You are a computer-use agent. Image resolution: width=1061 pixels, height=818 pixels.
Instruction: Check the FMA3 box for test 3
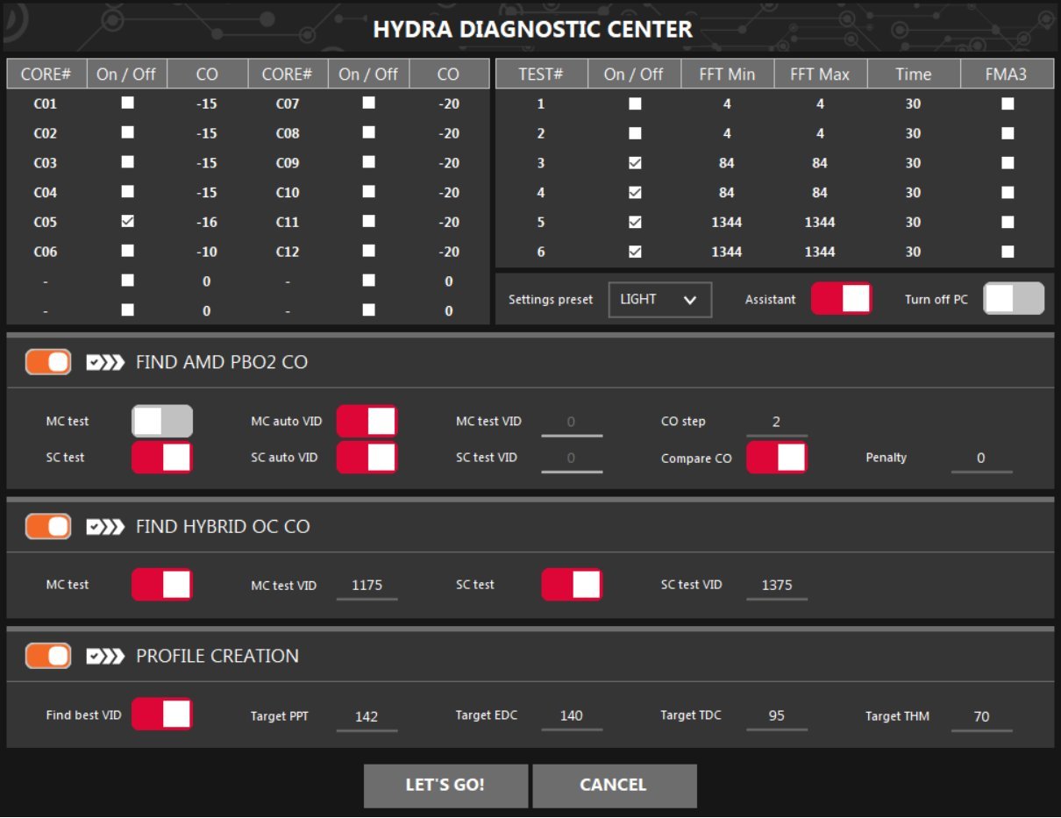1008,163
